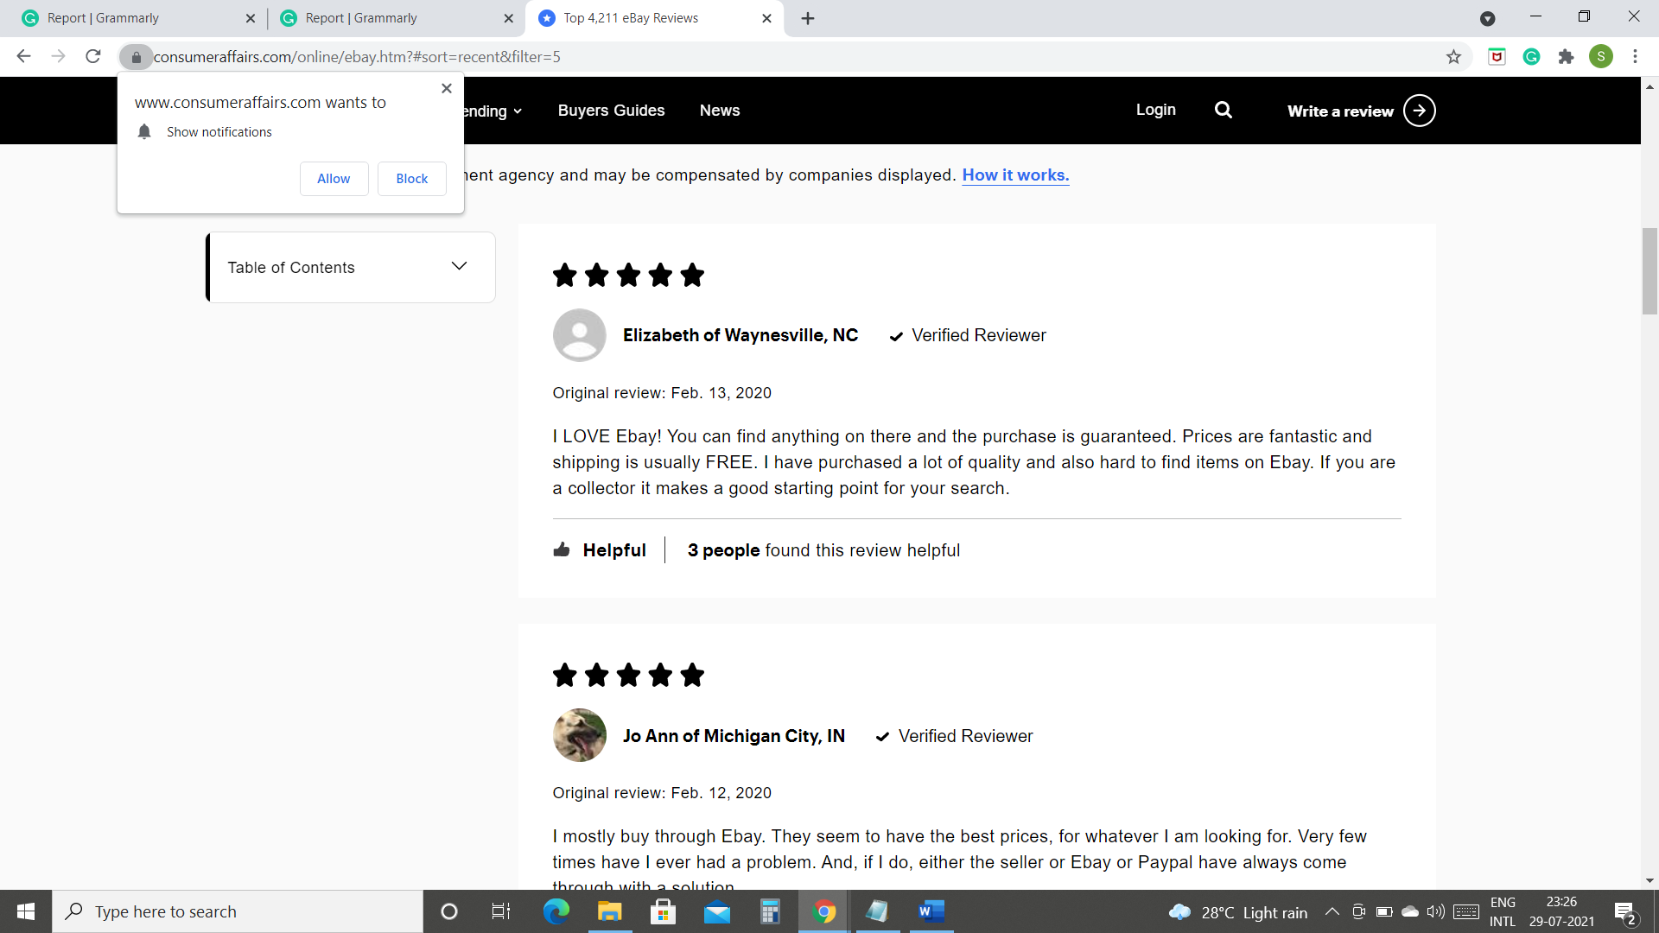Show hidden system tray icons

coord(1332,911)
